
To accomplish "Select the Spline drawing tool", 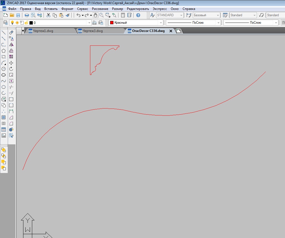I will (x=4, y=81).
